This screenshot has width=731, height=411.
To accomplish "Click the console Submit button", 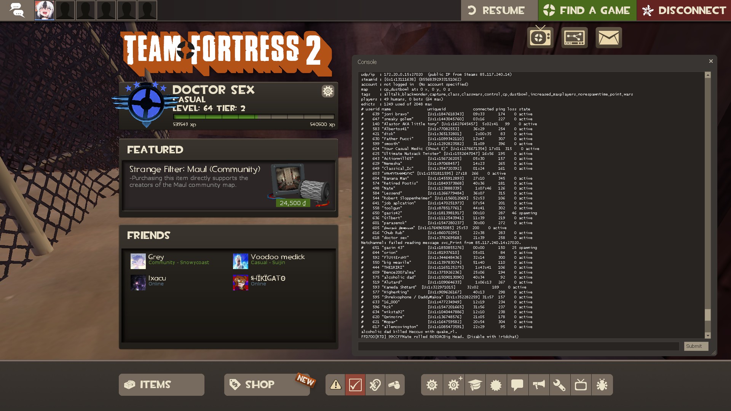I will pos(696,346).
